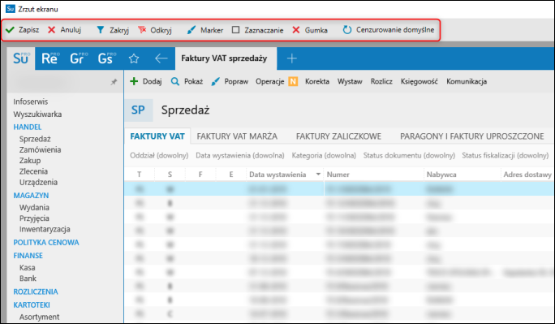Click the Pokaż magnifier icon
555x324 pixels.
click(x=174, y=81)
